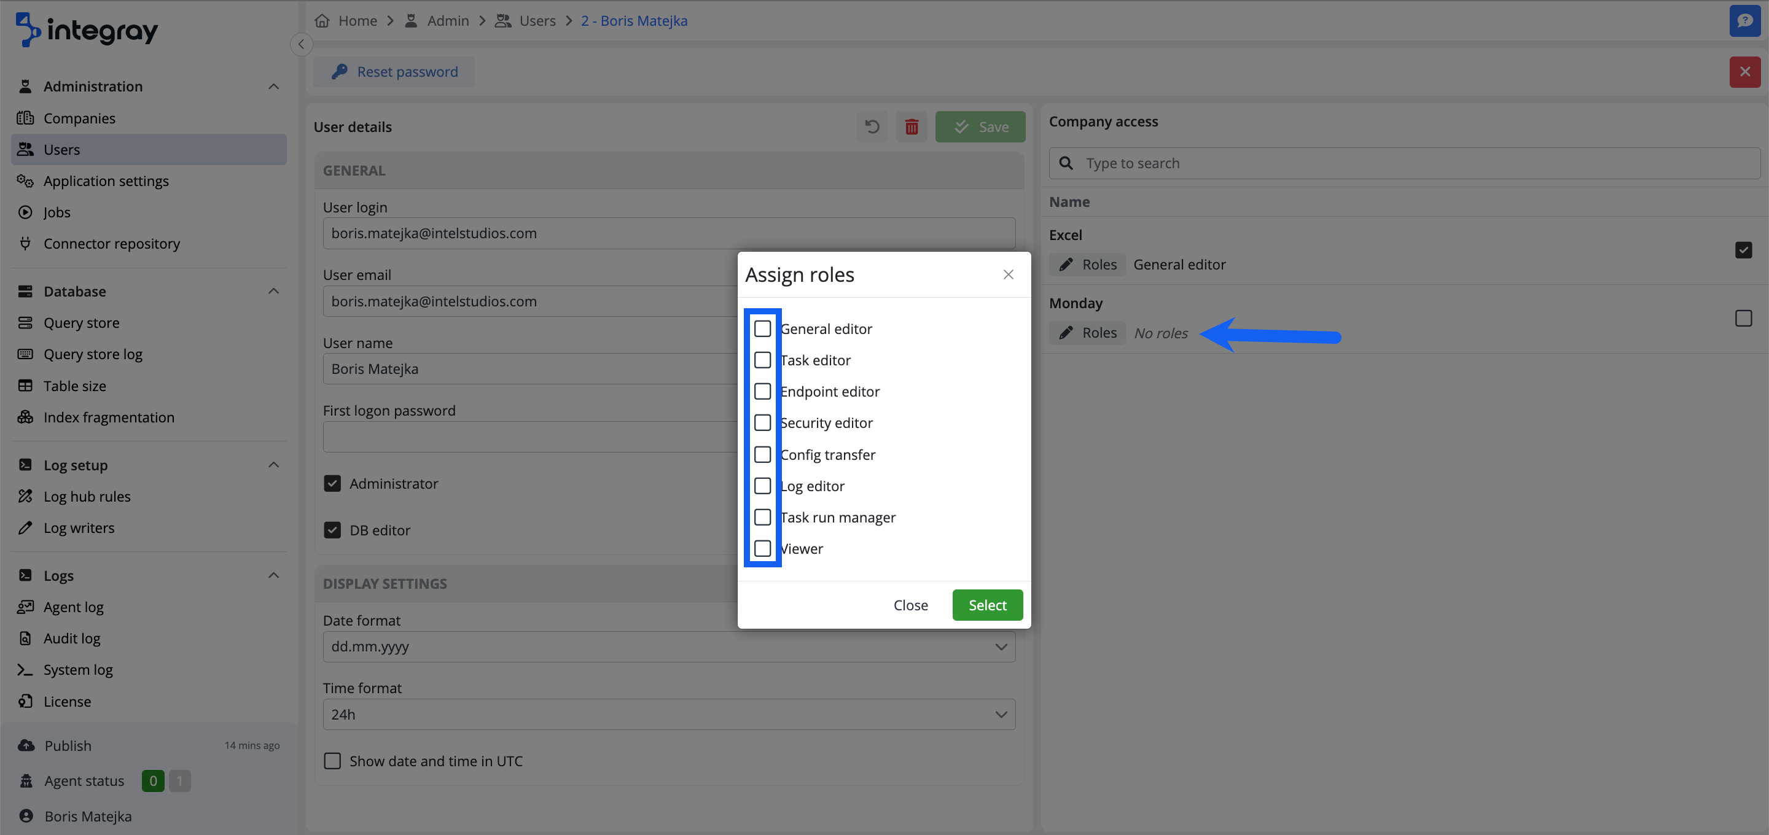Tick the Viewer role checkbox
The image size is (1769, 835).
click(762, 549)
